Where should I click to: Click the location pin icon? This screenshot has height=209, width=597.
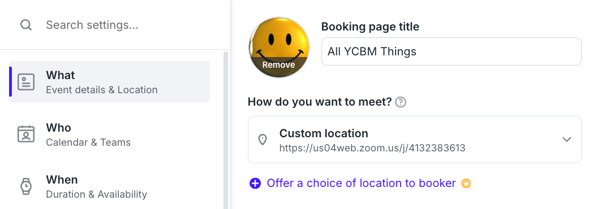263,140
